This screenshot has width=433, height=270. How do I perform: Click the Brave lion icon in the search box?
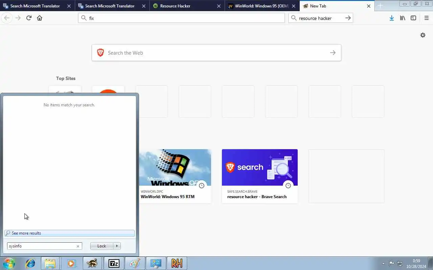(100, 53)
